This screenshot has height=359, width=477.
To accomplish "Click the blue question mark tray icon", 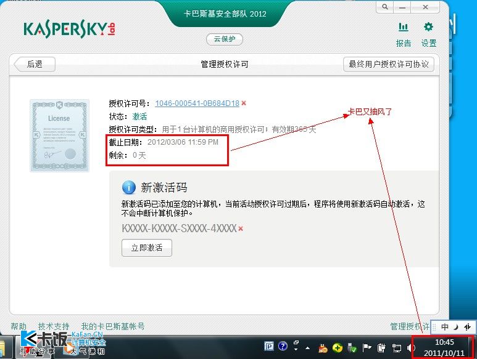I will pos(283,346).
